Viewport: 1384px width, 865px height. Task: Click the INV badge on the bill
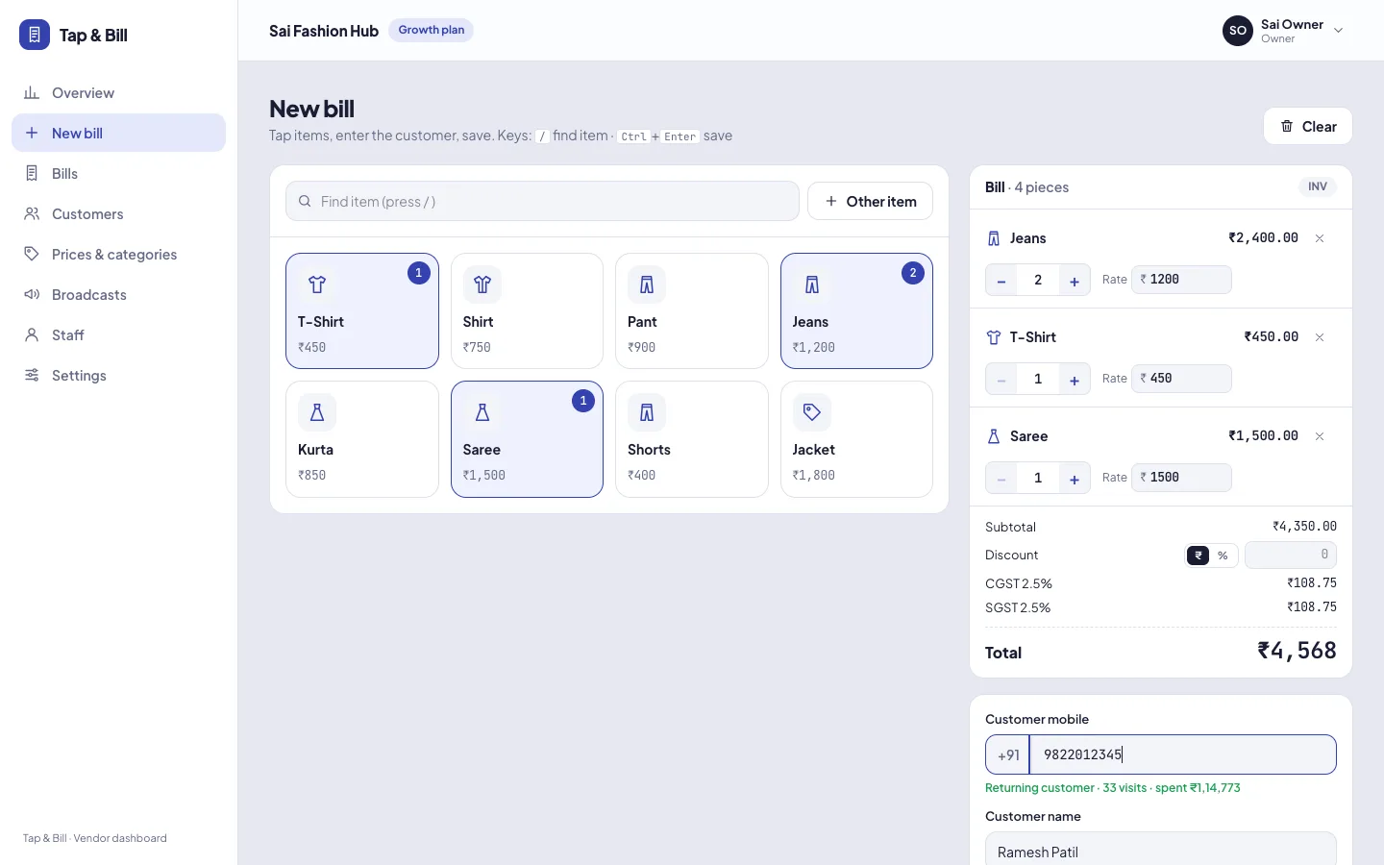1318,186
